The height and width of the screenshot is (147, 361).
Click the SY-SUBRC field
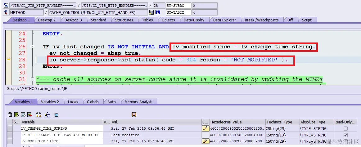coord(178,6)
